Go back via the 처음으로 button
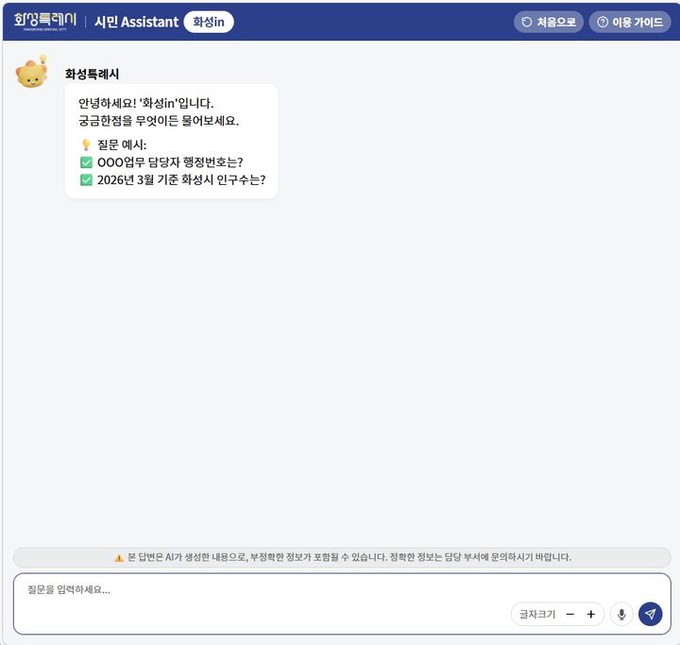The width and height of the screenshot is (680, 645). (x=549, y=22)
